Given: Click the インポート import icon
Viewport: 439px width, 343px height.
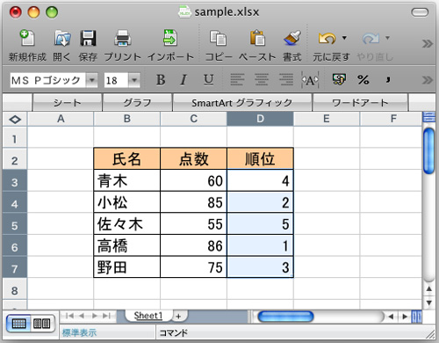Looking at the screenshot, I should [170, 38].
